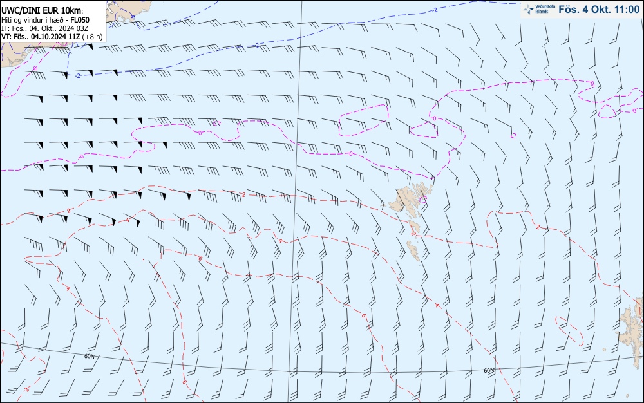The height and width of the screenshot is (403, 644).
Task: Click the 'UWC/DINI EUR 10km' title text
Action: click(x=42, y=11)
